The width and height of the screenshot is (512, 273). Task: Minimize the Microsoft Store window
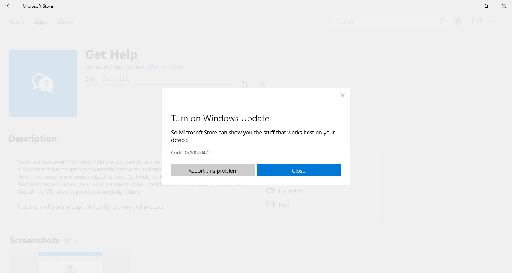tap(469, 6)
